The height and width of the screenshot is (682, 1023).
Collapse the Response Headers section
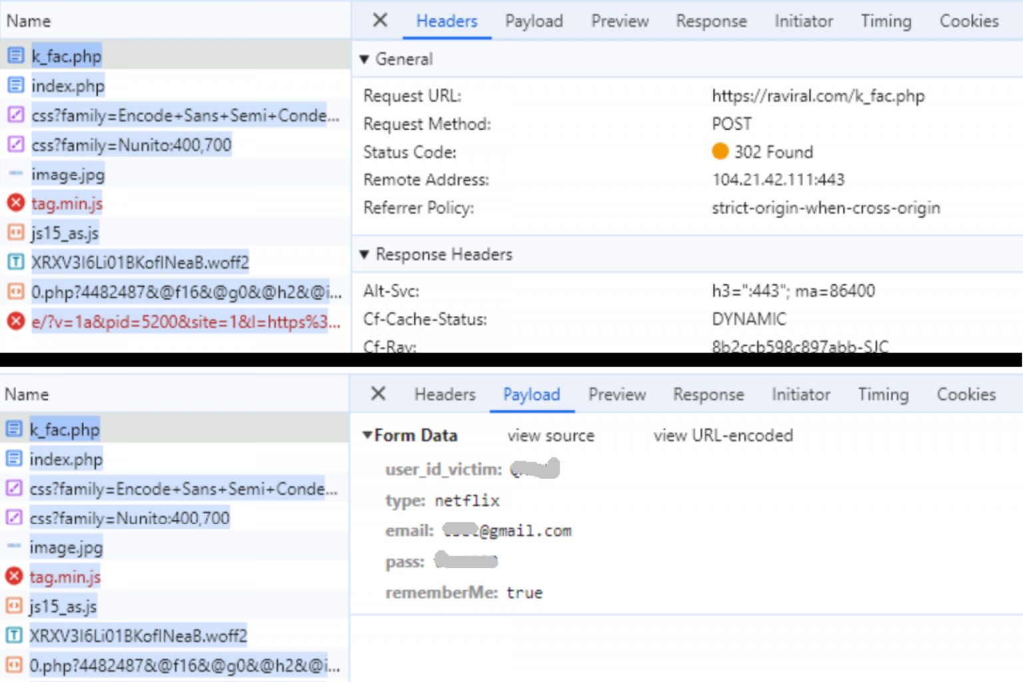pyautogui.click(x=364, y=254)
